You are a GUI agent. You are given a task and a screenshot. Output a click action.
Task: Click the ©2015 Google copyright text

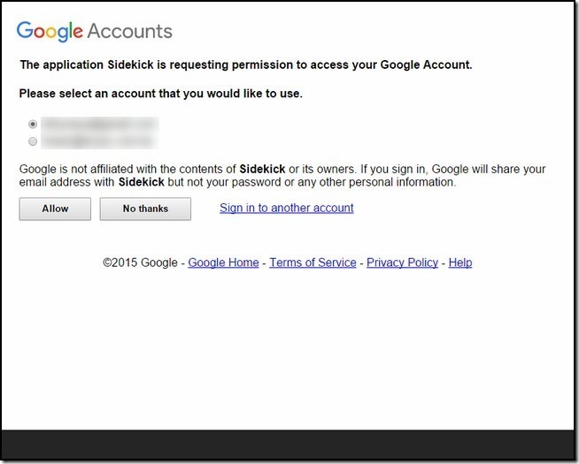[140, 262]
